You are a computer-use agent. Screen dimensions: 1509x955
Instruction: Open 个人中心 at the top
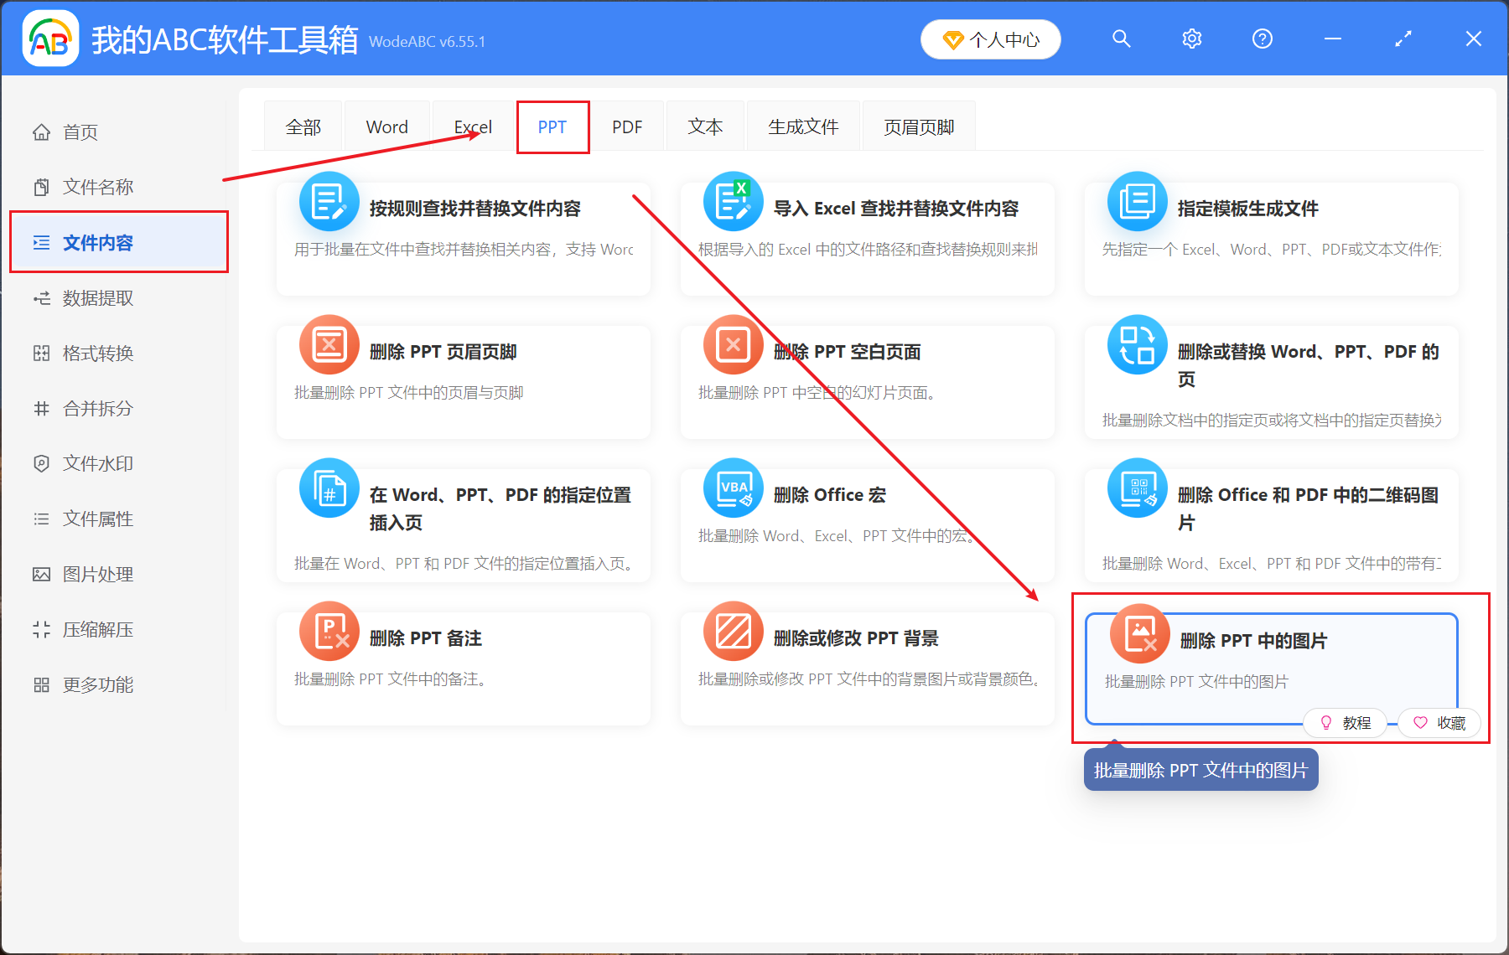tap(990, 39)
